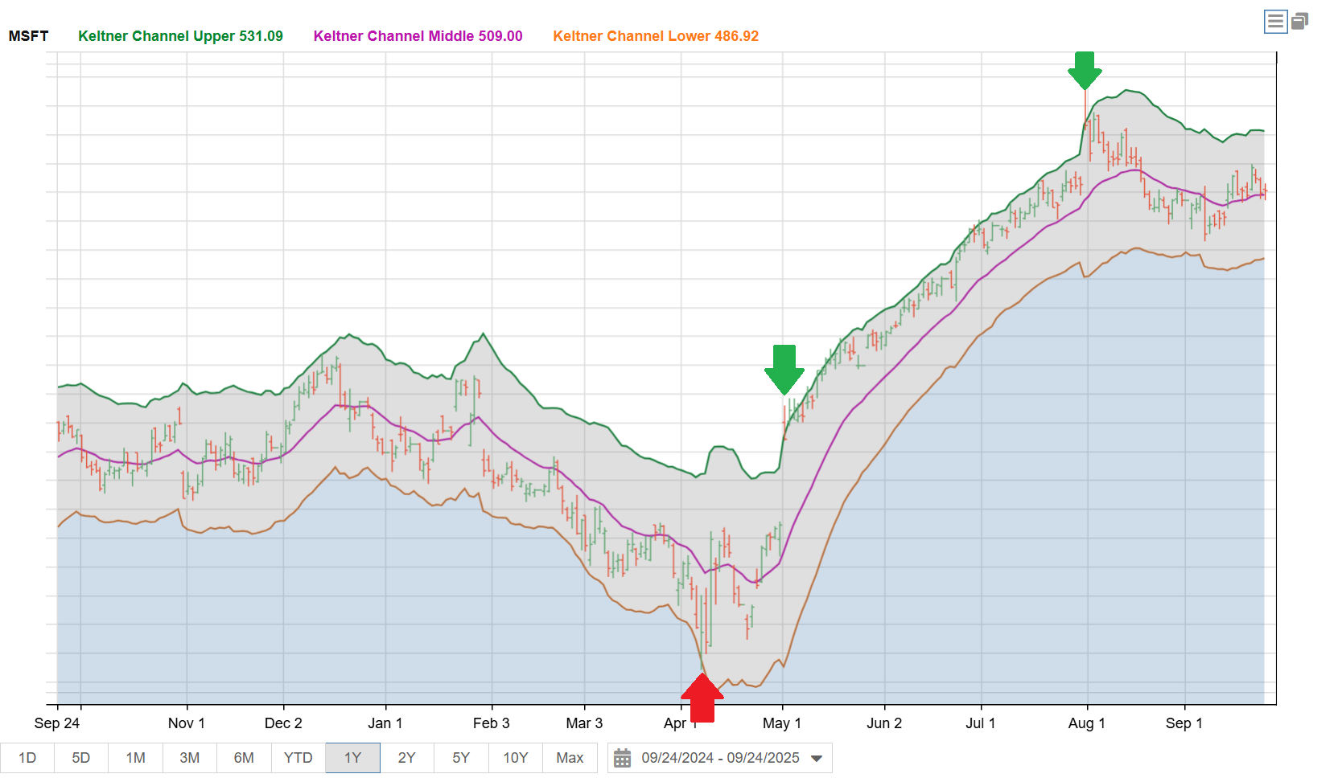Select the 1D time range tab
Screen dimensions: 1338x778
pos(27,758)
